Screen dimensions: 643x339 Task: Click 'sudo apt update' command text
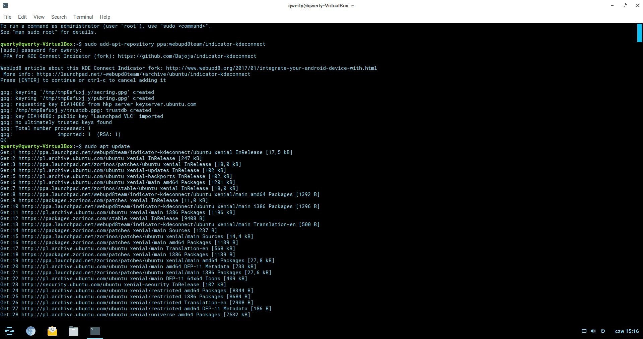click(107, 146)
